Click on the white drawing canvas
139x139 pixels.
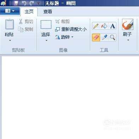coord(70,98)
